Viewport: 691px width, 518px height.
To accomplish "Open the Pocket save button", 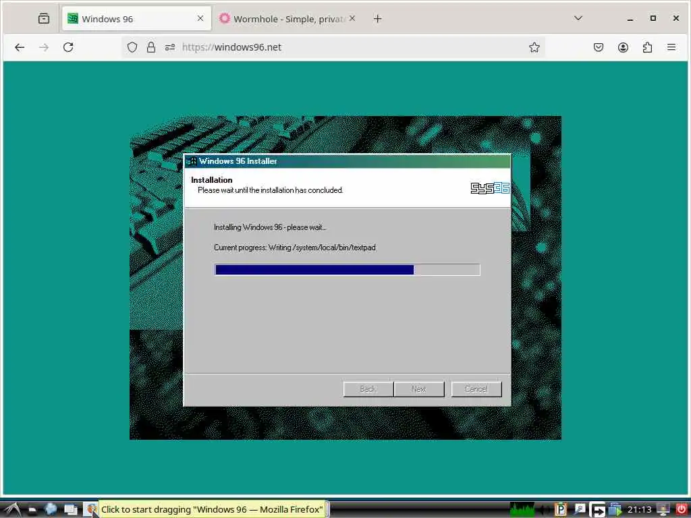I will click(598, 47).
